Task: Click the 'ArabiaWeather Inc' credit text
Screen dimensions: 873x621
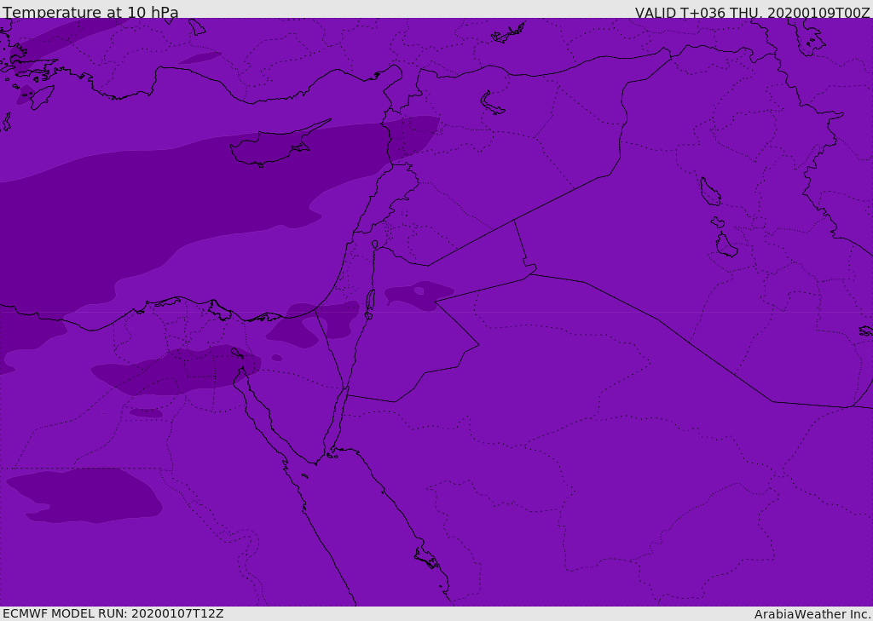Action: coord(812,614)
